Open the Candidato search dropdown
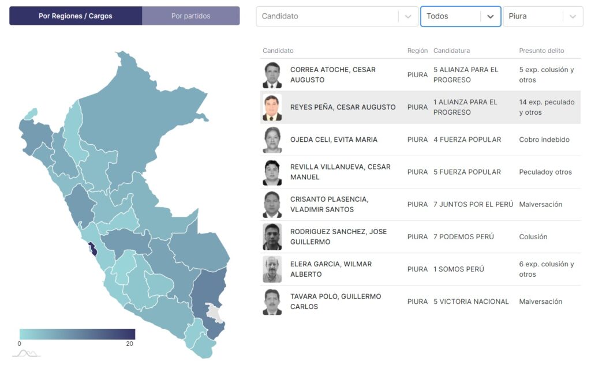The height and width of the screenshot is (373, 591). (x=328, y=16)
